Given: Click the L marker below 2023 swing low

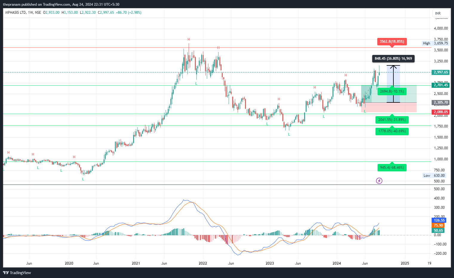Looking at the screenshot, I should 289,134.
